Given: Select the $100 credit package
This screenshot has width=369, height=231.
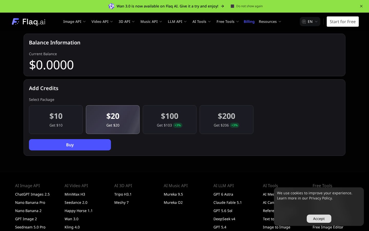Looking at the screenshot, I should tap(170, 120).
